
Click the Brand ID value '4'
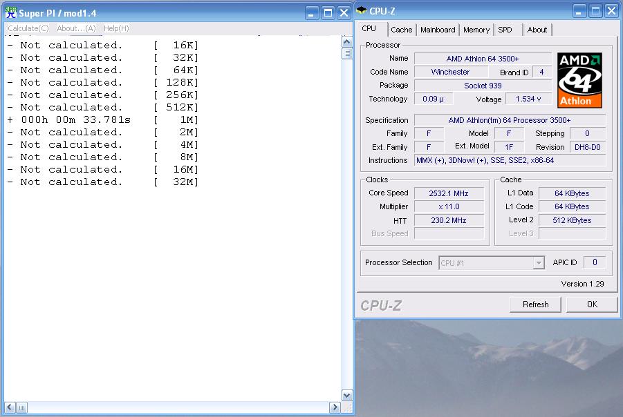point(541,72)
